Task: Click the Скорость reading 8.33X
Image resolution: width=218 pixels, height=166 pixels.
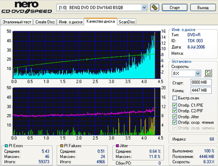Action: tap(209, 162)
